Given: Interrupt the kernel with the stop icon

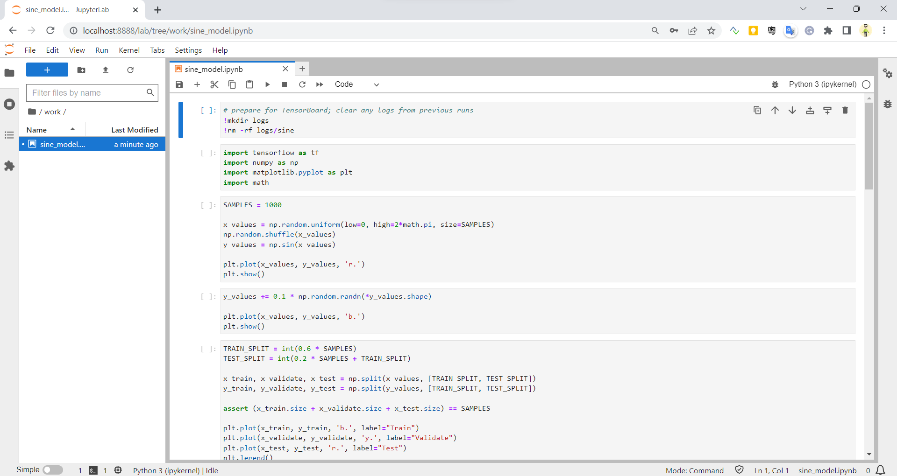Looking at the screenshot, I should 285,84.
